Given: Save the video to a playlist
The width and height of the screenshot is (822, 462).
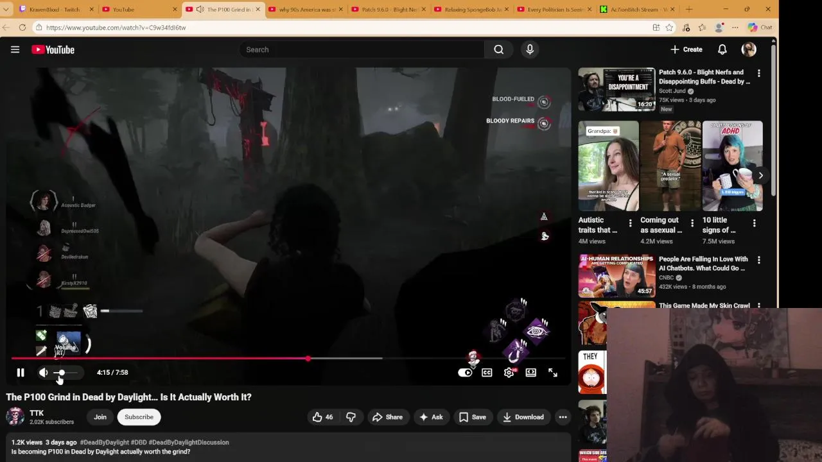Looking at the screenshot, I should point(472,417).
